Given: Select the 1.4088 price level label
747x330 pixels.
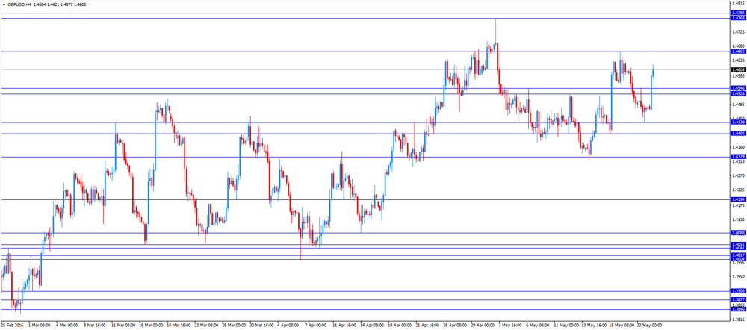Looking at the screenshot, I should coord(738,233).
